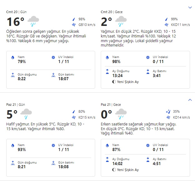Click the 98% precipitation chance value
This screenshot has width=195, height=181.
click(x=82, y=19)
